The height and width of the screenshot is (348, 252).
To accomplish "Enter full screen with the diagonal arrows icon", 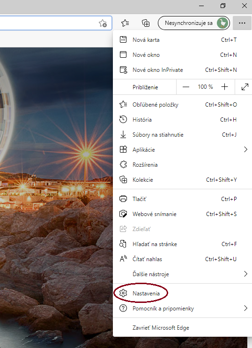I will [x=245, y=87].
